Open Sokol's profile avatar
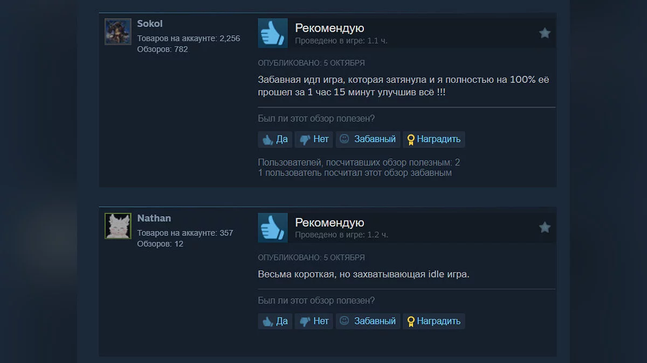 (x=118, y=32)
